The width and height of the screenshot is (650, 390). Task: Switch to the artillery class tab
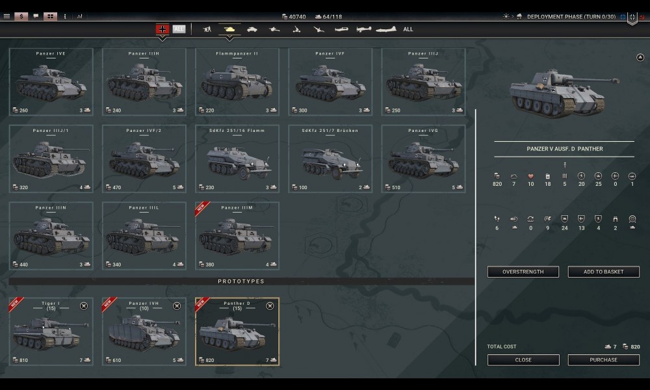pos(296,29)
